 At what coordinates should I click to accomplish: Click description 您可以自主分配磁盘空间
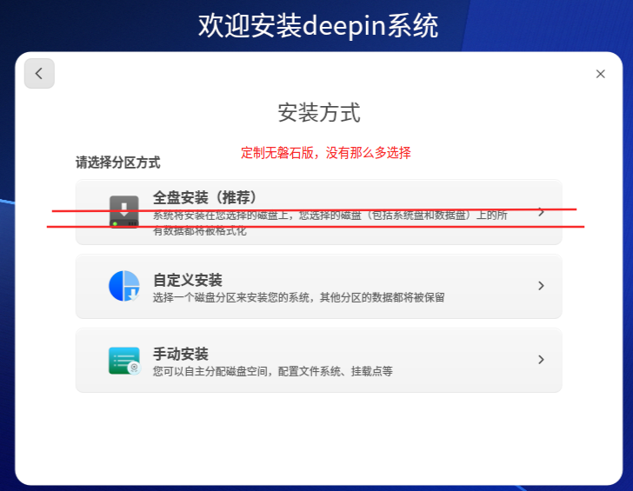pos(210,371)
